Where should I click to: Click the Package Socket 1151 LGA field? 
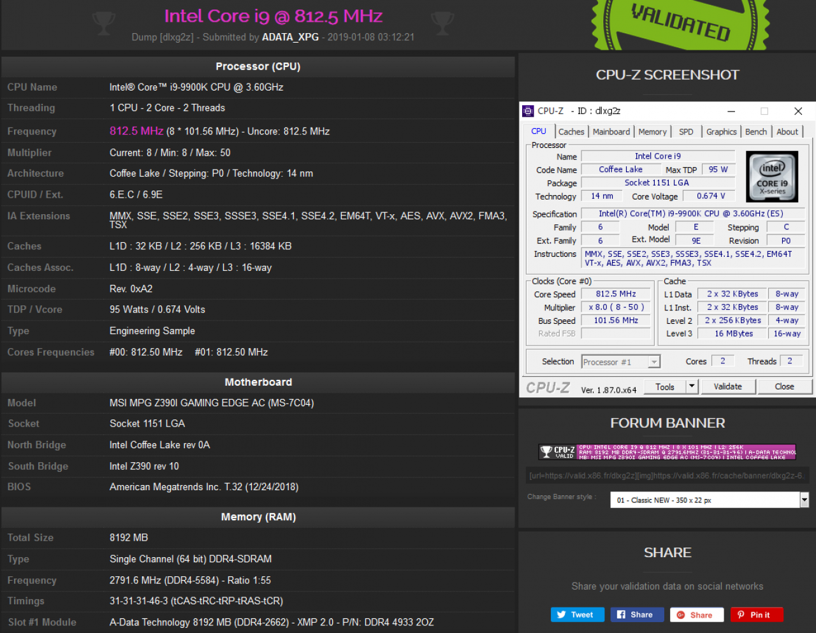[x=658, y=183]
